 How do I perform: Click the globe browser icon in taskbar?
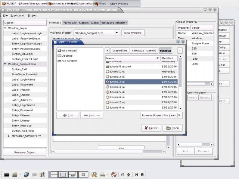pyautogui.click(x=26, y=174)
